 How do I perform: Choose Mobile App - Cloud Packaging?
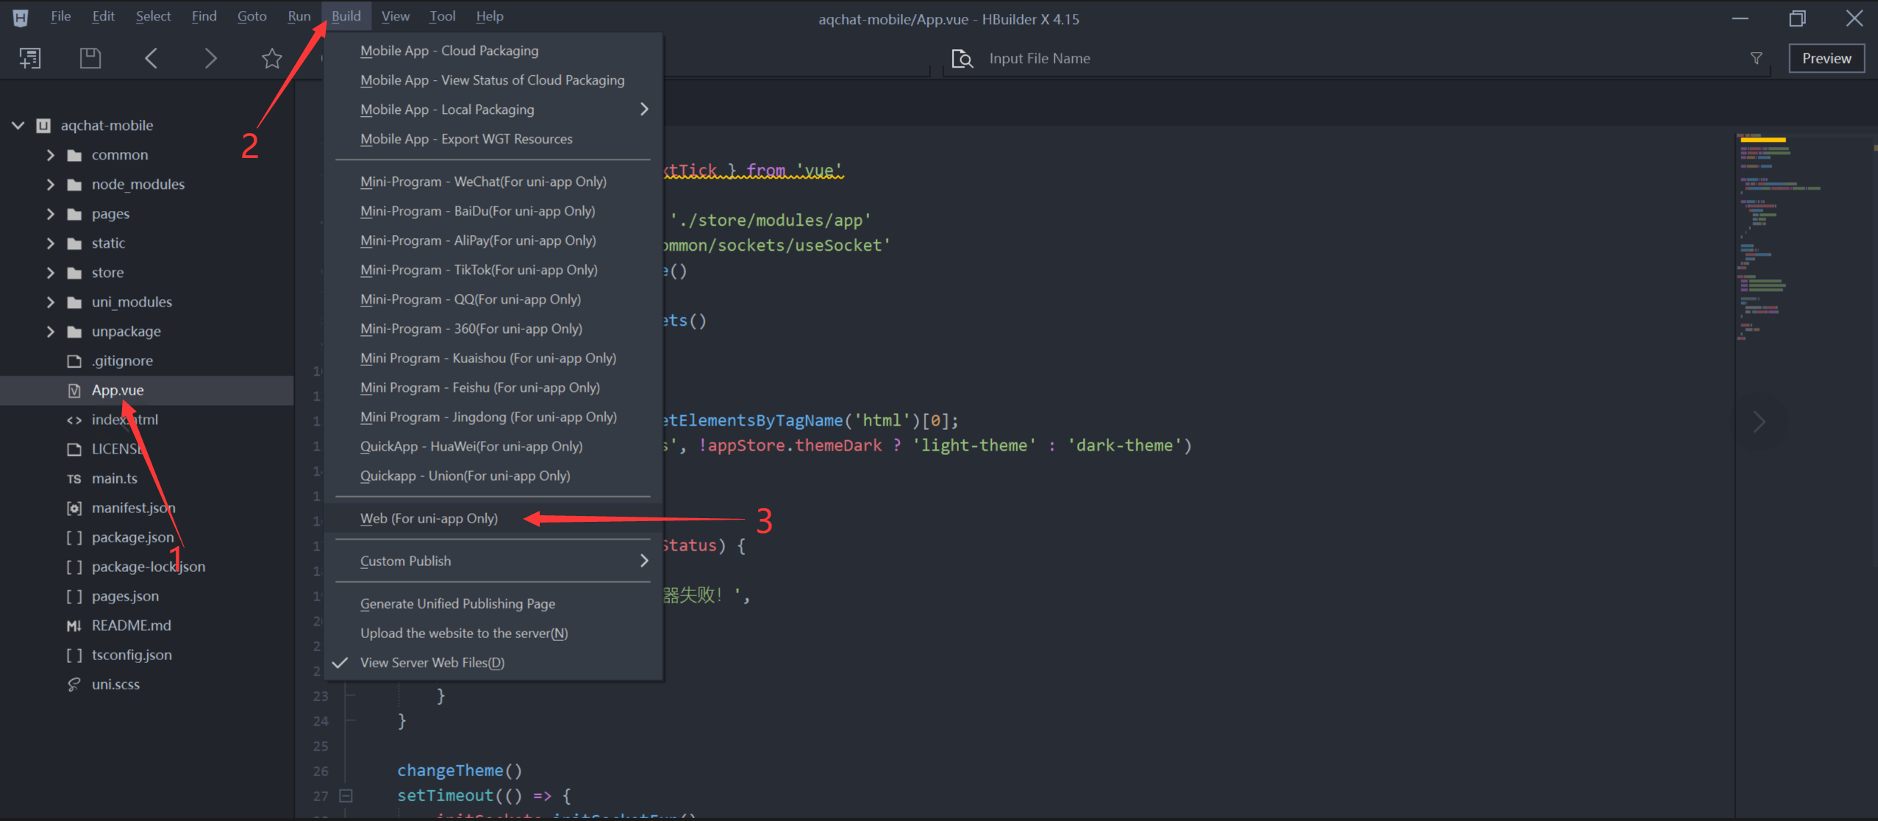tap(493, 51)
